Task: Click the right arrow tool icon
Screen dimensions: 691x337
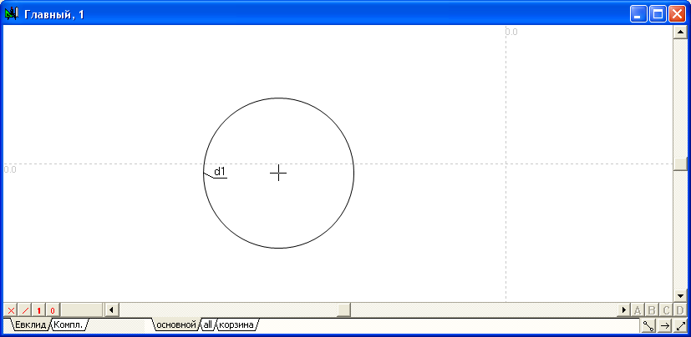Action: (664, 325)
